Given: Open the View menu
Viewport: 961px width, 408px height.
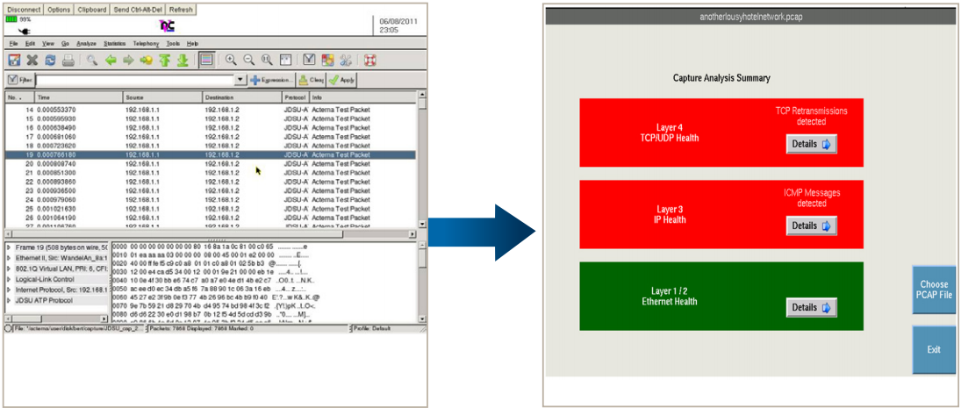Looking at the screenshot, I should [x=48, y=44].
